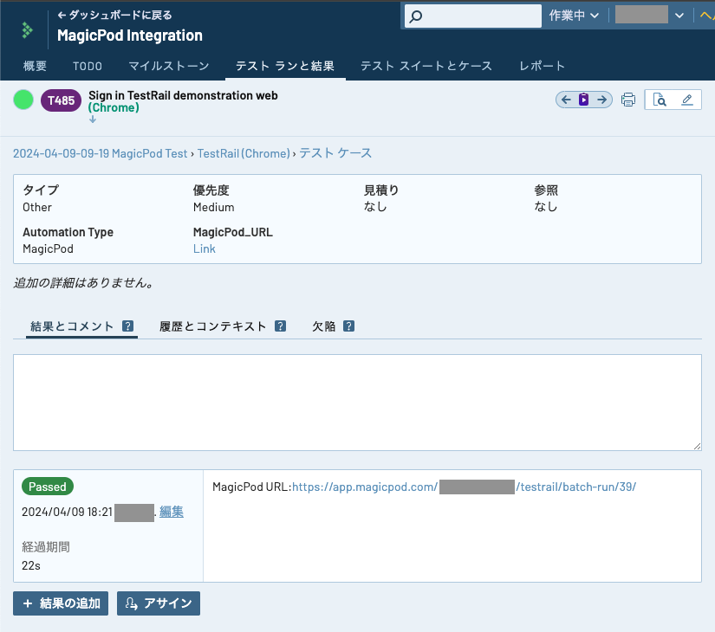715x632 pixels.
Task: Click the print icon
Action: pyautogui.click(x=628, y=100)
